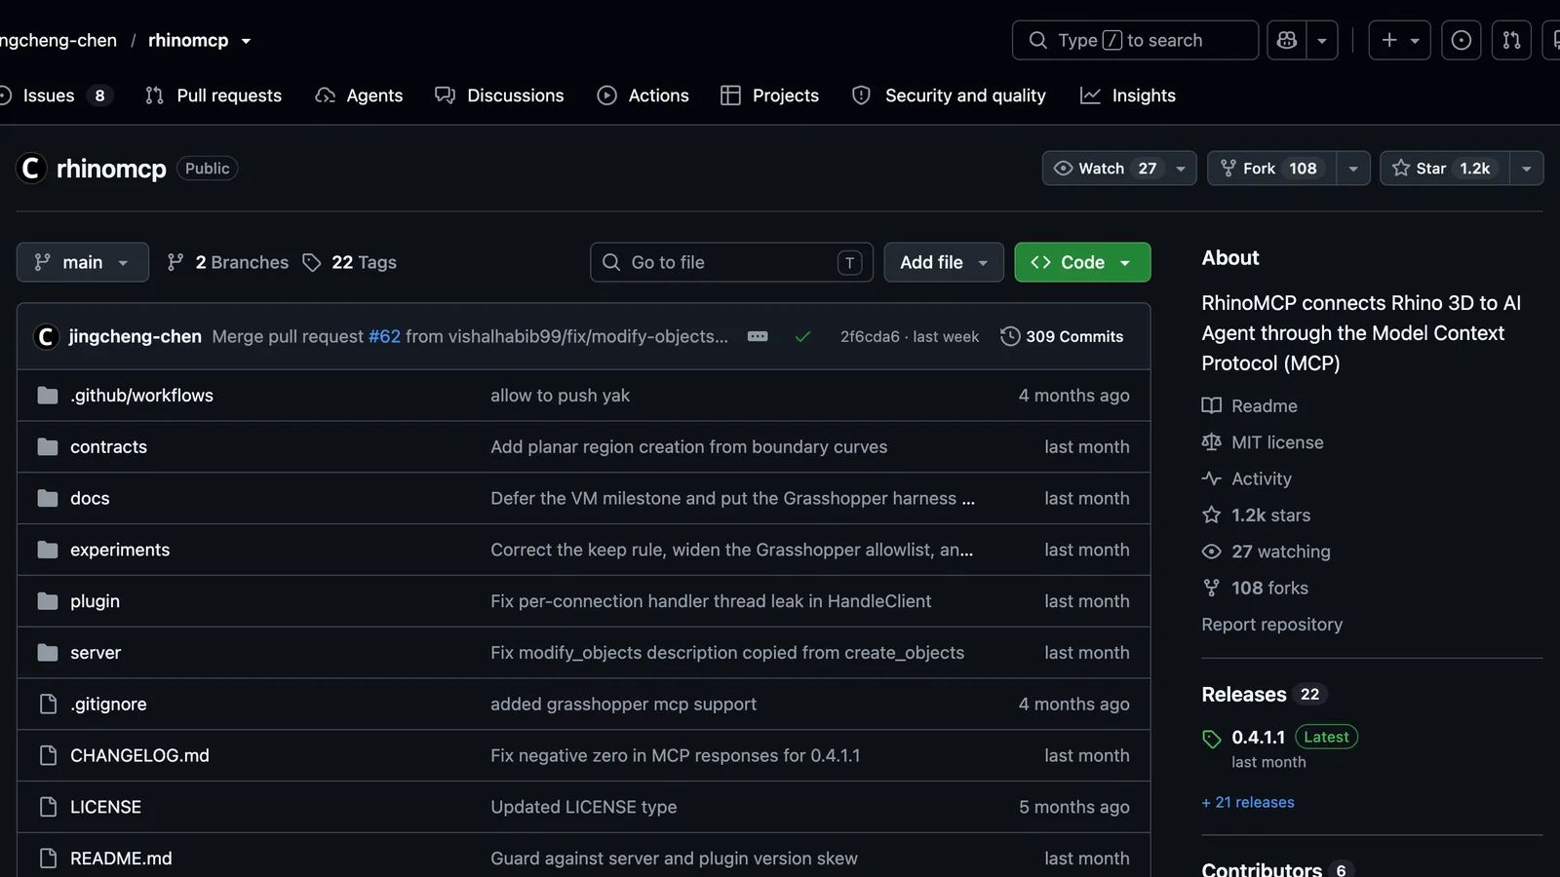Screen dimensions: 1560x877
Task: Open the 309 Commits history
Action: click(1062, 336)
